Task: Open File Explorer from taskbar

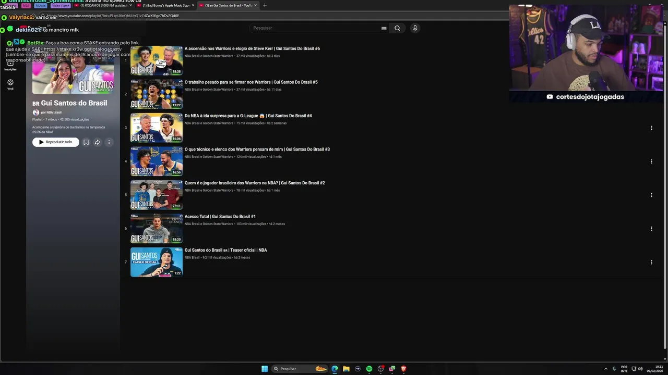Action: [x=346, y=369]
